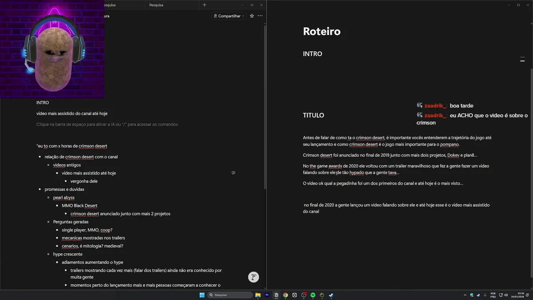This screenshot has width=533, height=300.
Task: Click the 'INTRO' line in the left Notion page
Action: [x=42, y=102]
